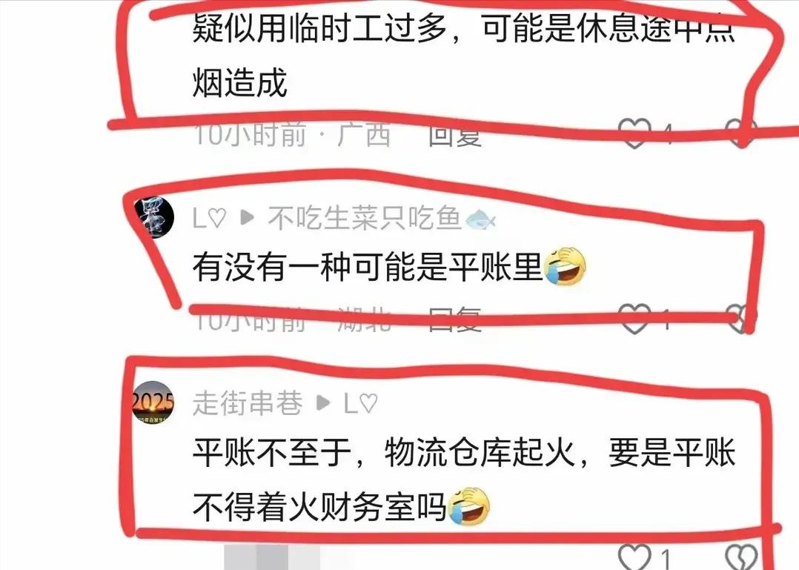Open 不吃生菜只吃鱼 profile link
The image size is (799, 570).
[365, 219]
